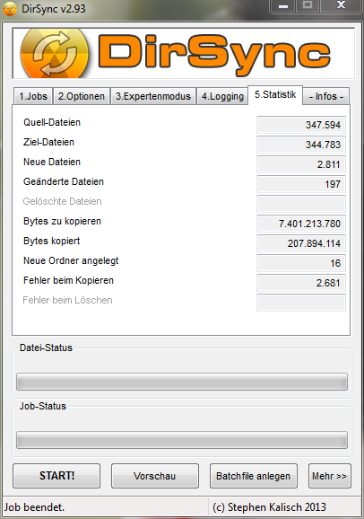The image size is (364, 519).
Task: Click the Fehler beim Kopieren value field
Action: pyautogui.click(x=301, y=283)
